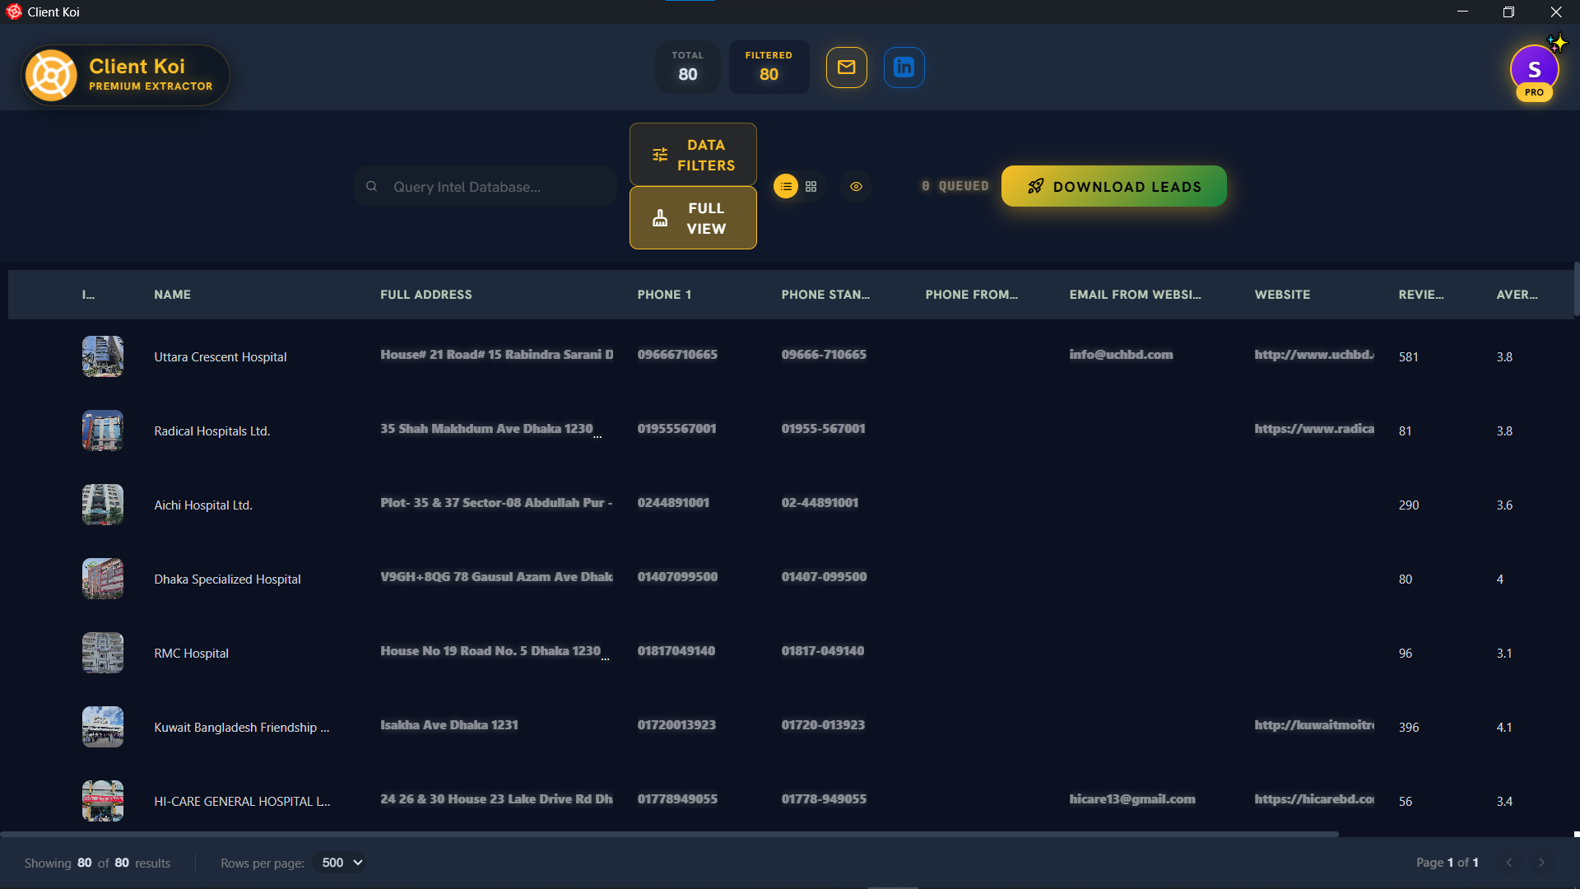The width and height of the screenshot is (1580, 889).
Task: Select RMC Hospital name cell
Action: [191, 654]
